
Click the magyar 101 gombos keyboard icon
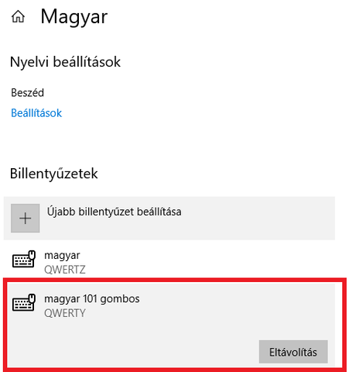tap(24, 302)
